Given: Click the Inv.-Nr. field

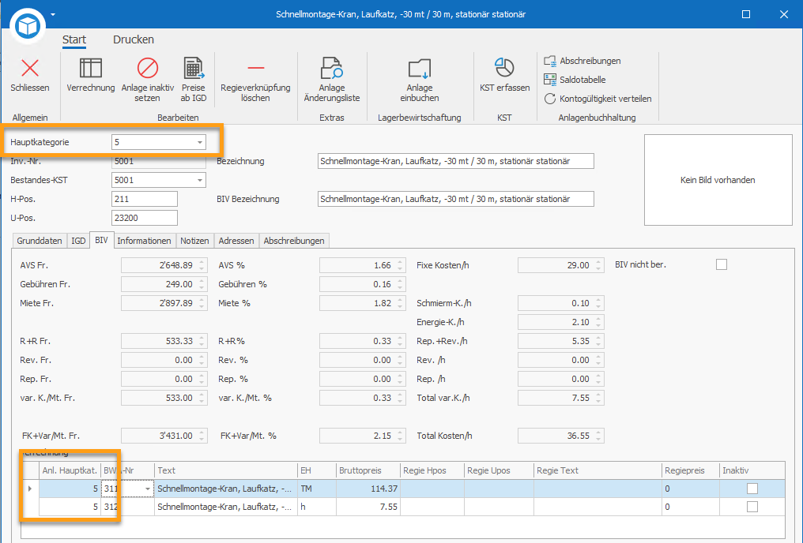Looking at the screenshot, I should tap(159, 161).
